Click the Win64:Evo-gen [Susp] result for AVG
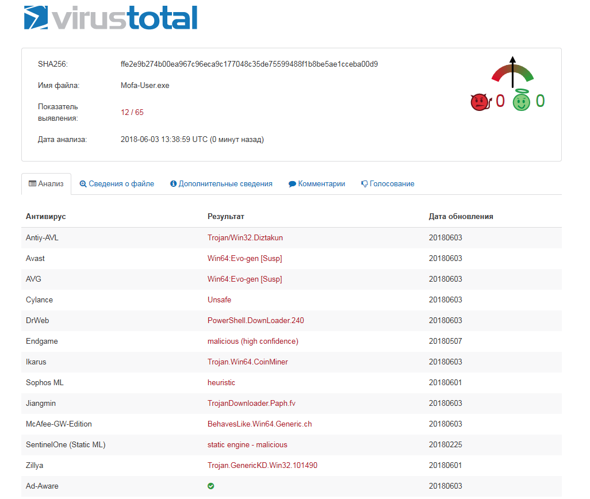 click(244, 279)
